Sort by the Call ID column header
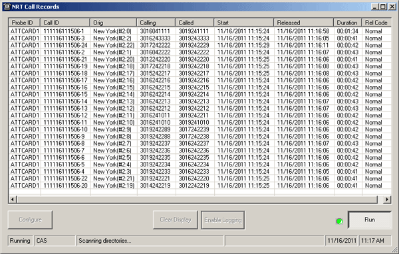Viewport: 399px width, 254px height. [65, 23]
